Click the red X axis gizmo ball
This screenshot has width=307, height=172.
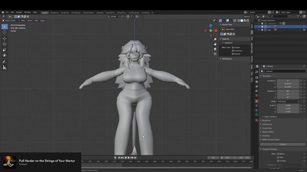(x=216, y=31)
